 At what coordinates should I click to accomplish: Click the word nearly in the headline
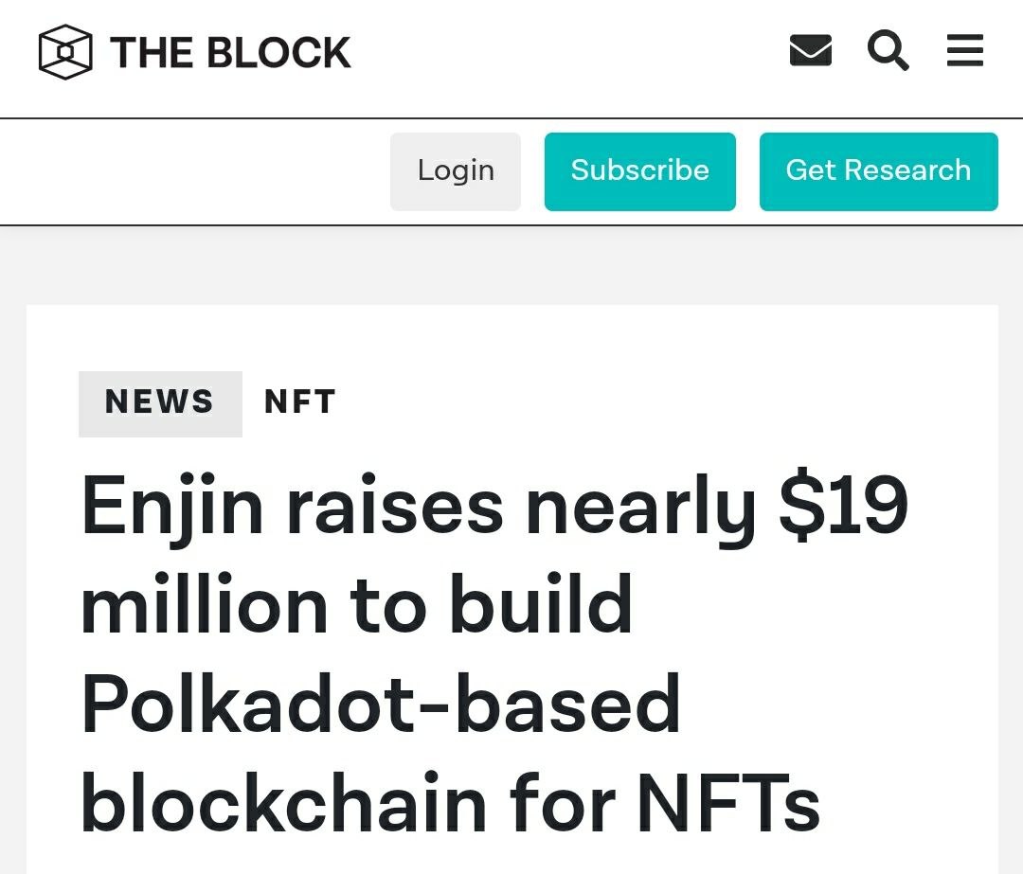(640, 508)
